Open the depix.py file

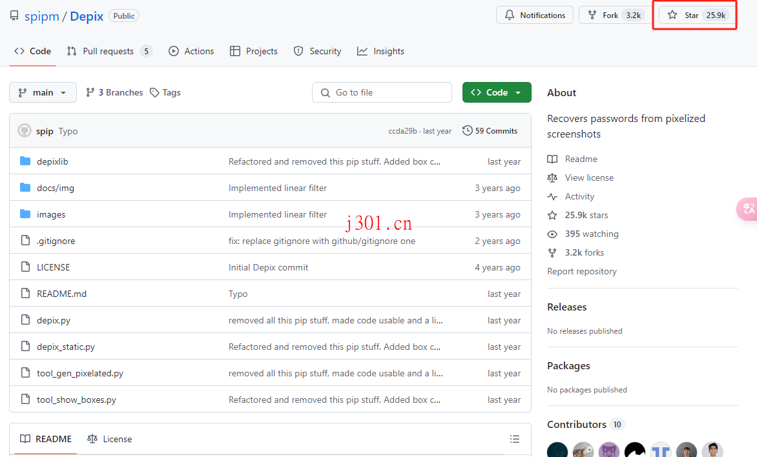point(53,320)
